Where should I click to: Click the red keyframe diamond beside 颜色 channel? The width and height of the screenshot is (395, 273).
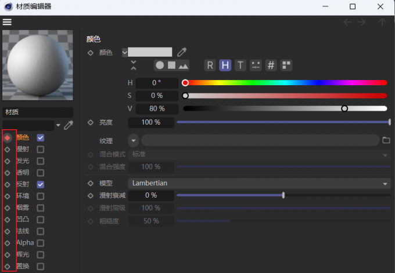point(8,138)
